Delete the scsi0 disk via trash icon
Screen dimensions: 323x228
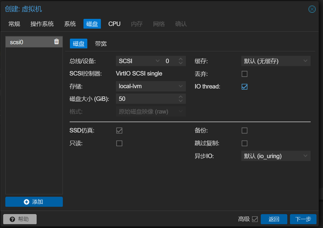click(x=57, y=42)
